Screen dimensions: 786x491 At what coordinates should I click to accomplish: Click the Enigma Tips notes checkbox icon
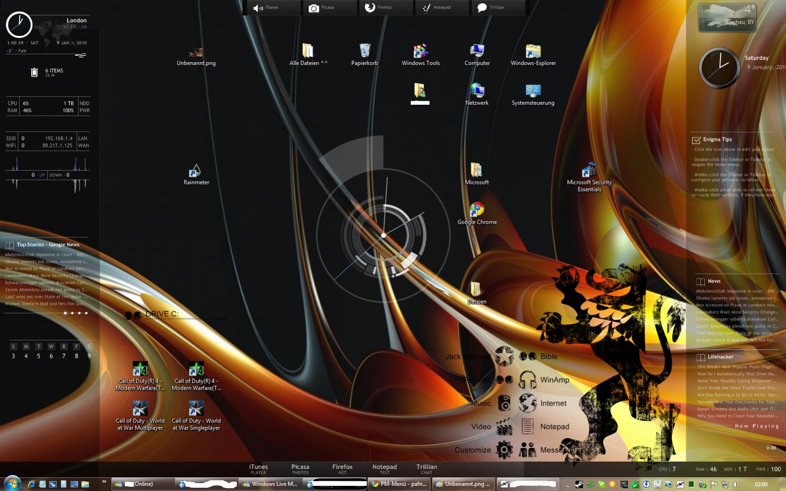tap(696, 139)
